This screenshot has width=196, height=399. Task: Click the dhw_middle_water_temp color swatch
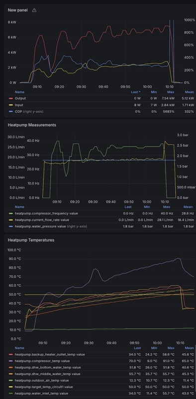pos(10,374)
